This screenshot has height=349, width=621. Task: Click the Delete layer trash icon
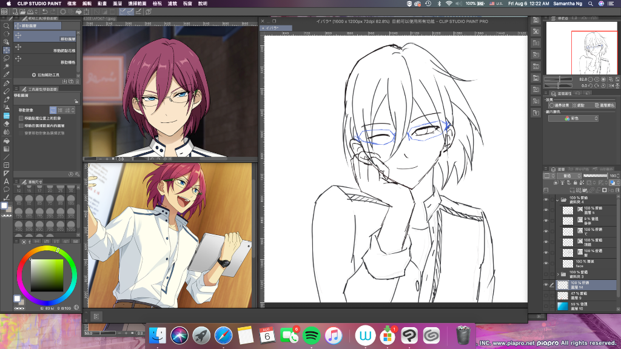pyautogui.click(x=617, y=190)
